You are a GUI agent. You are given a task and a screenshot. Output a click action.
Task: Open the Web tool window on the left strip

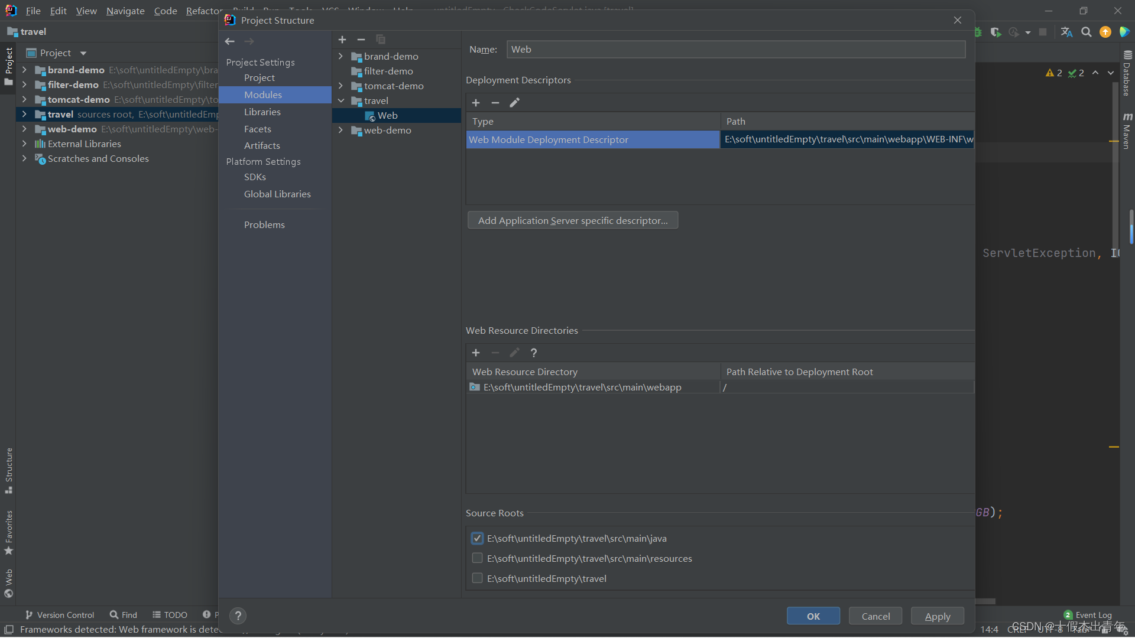pyautogui.click(x=9, y=583)
